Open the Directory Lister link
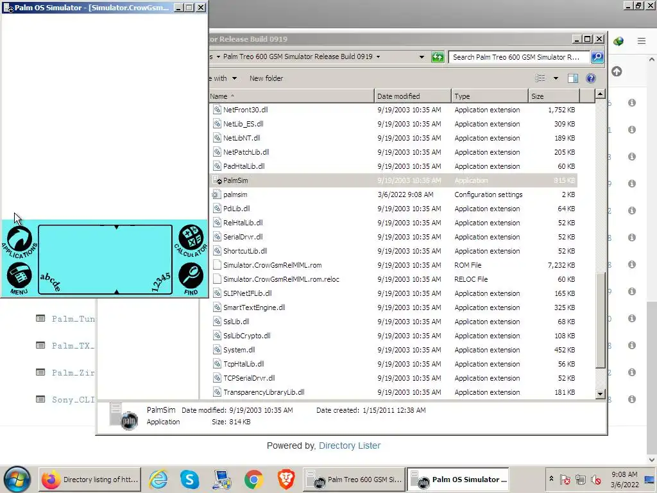Viewport: 657px width, 493px height. (x=350, y=445)
